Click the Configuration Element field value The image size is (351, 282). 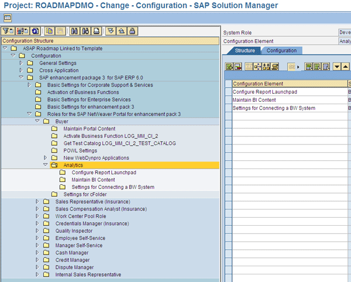click(x=345, y=41)
